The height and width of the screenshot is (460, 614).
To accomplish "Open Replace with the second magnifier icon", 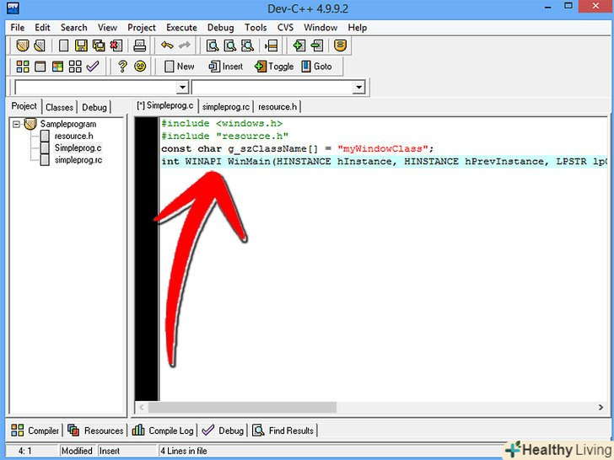I will (x=230, y=45).
